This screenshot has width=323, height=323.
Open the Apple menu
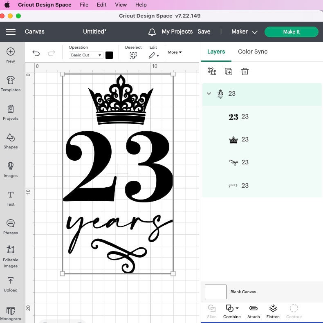pyautogui.click(x=7, y=4)
